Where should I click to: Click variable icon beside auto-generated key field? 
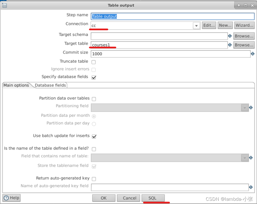[251, 187]
